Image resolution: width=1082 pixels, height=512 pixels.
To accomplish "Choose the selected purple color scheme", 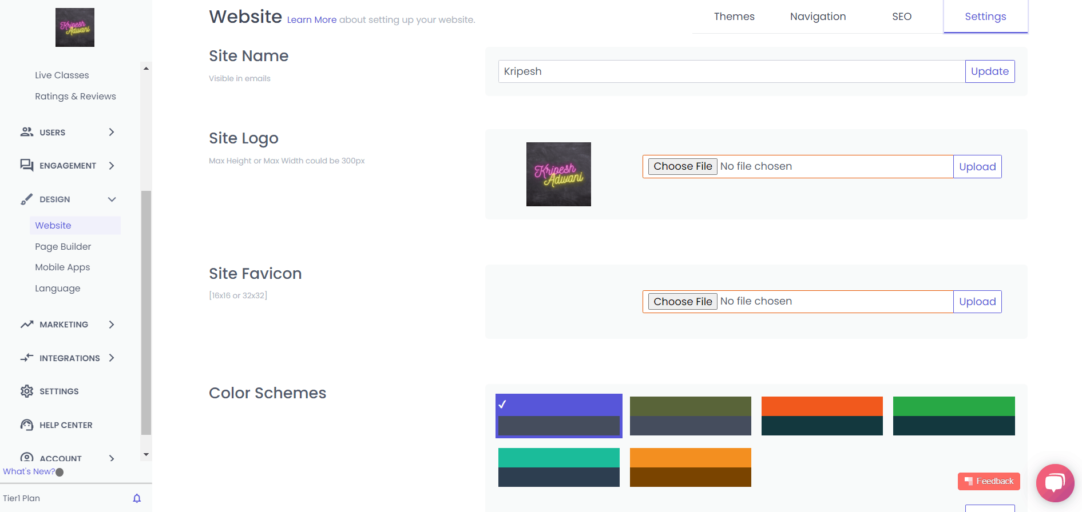I will pyautogui.click(x=559, y=416).
